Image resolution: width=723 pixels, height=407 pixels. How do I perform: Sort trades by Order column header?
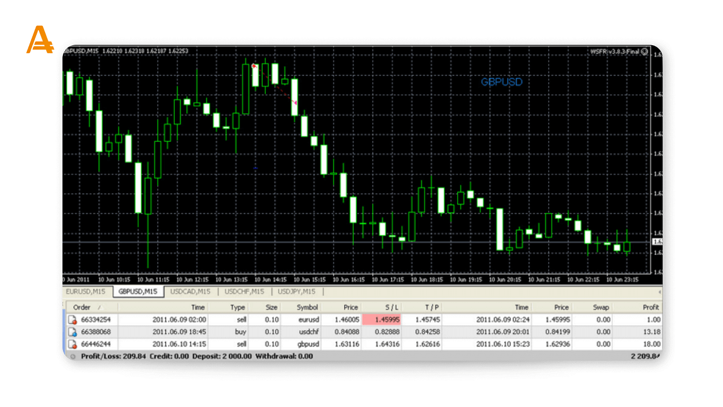(82, 307)
